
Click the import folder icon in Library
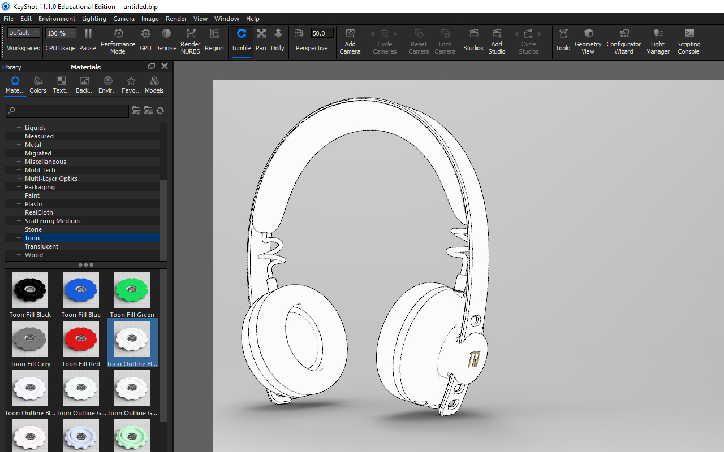click(148, 111)
